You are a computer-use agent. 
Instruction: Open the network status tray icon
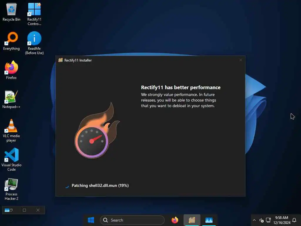[x=268, y=220]
